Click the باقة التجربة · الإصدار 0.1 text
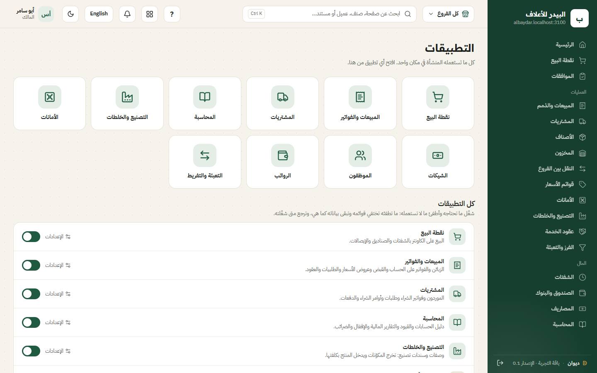The image size is (597, 373). coord(536,363)
